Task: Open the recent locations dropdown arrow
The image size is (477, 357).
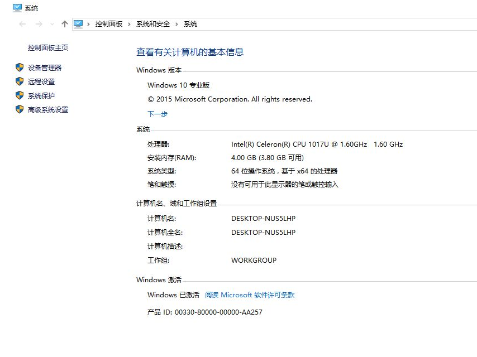Action: (x=52, y=24)
